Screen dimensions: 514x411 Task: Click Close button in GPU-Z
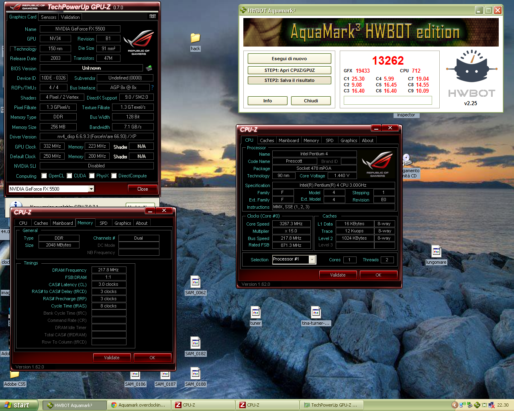[143, 189]
